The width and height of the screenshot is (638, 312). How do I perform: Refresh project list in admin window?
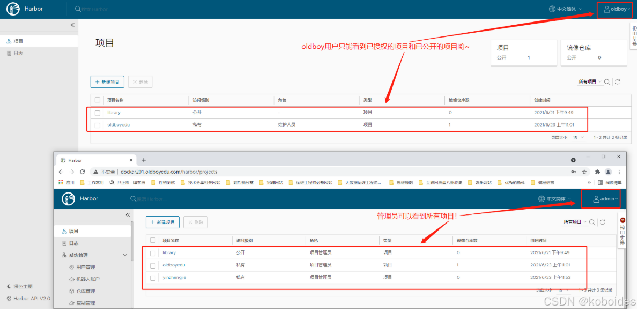click(602, 222)
